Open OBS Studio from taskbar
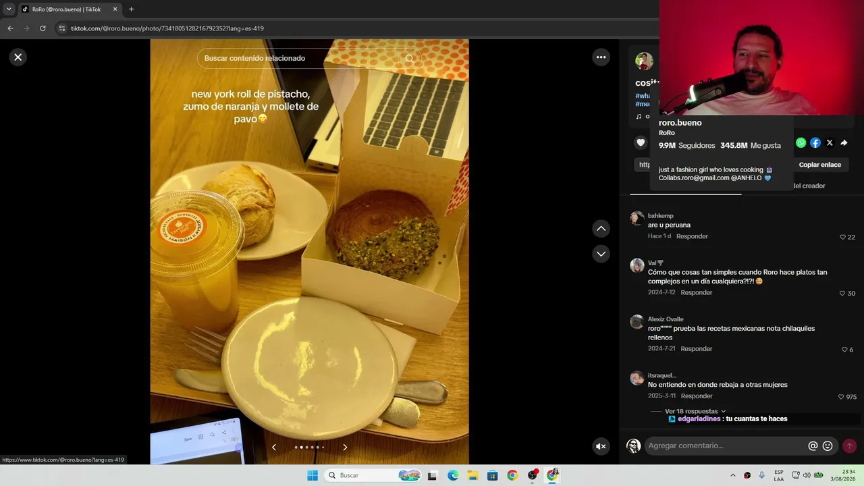The width and height of the screenshot is (864, 486). point(533,475)
